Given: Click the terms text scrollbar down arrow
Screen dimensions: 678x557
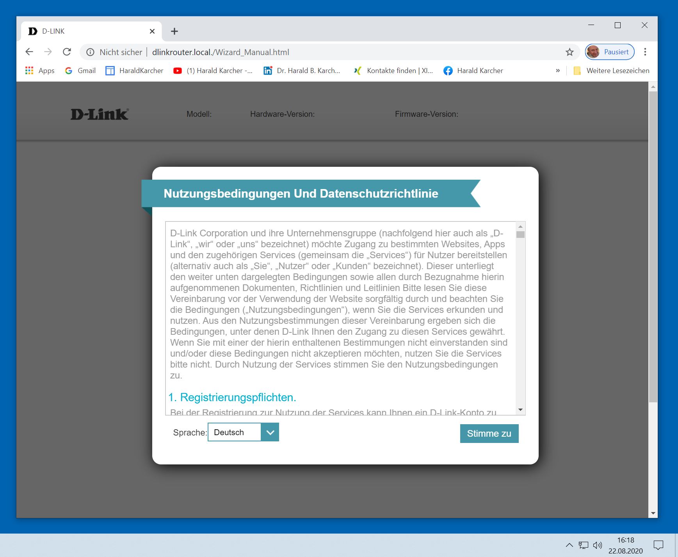Looking at the screenshot, I should tap(520, 410).
